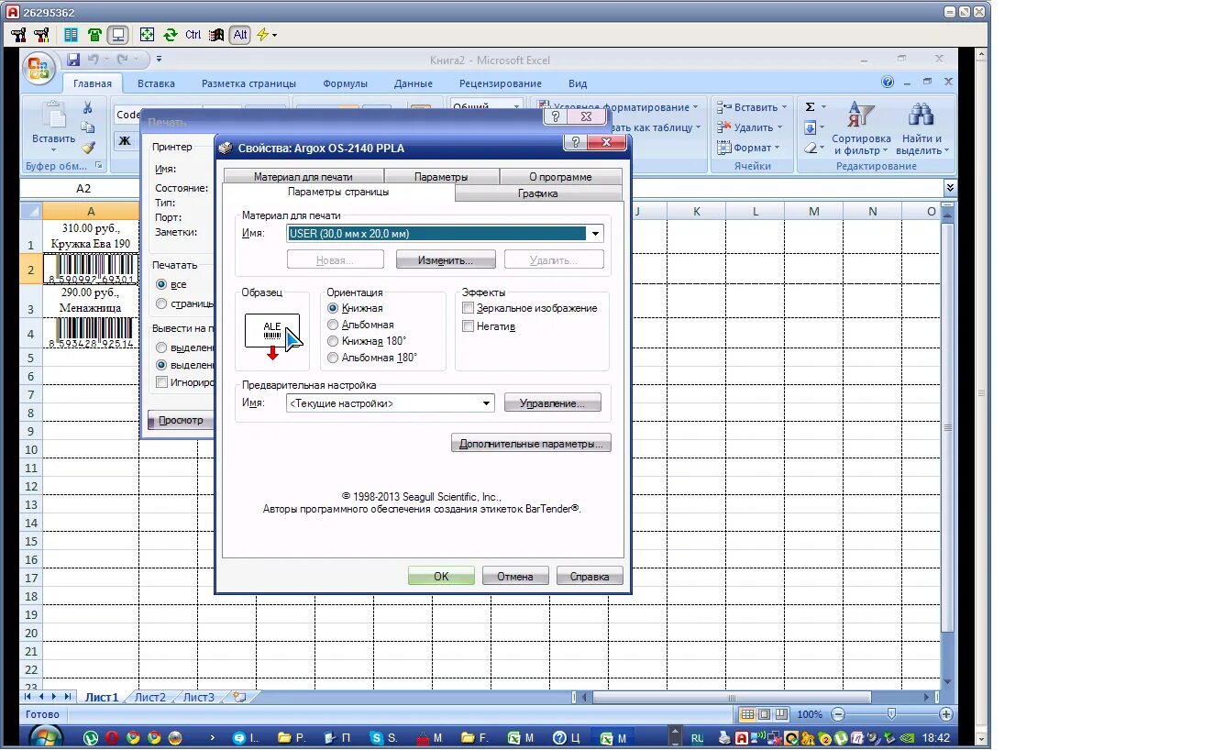Toggle the Игнорировать checkbox in Print dialog
The height and width of the screenshot is (750, 1225).
[x=161, y=382]
